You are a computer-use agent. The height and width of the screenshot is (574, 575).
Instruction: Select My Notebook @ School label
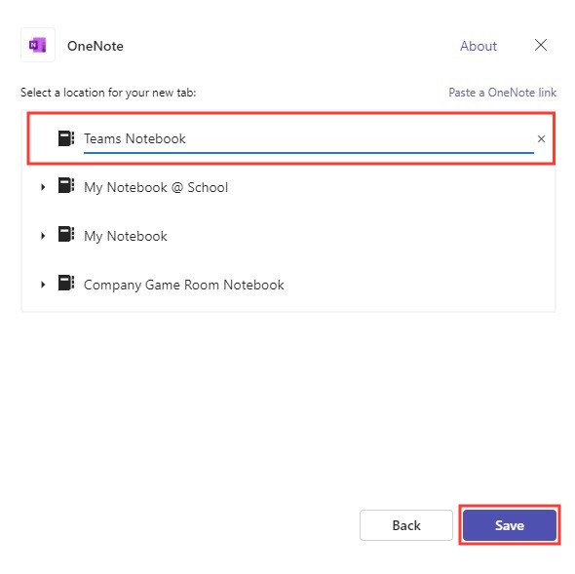(156, 187)
